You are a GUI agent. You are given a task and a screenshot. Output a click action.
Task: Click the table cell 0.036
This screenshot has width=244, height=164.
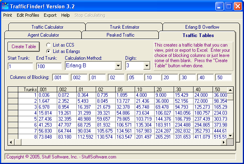(x=47, y=95)
